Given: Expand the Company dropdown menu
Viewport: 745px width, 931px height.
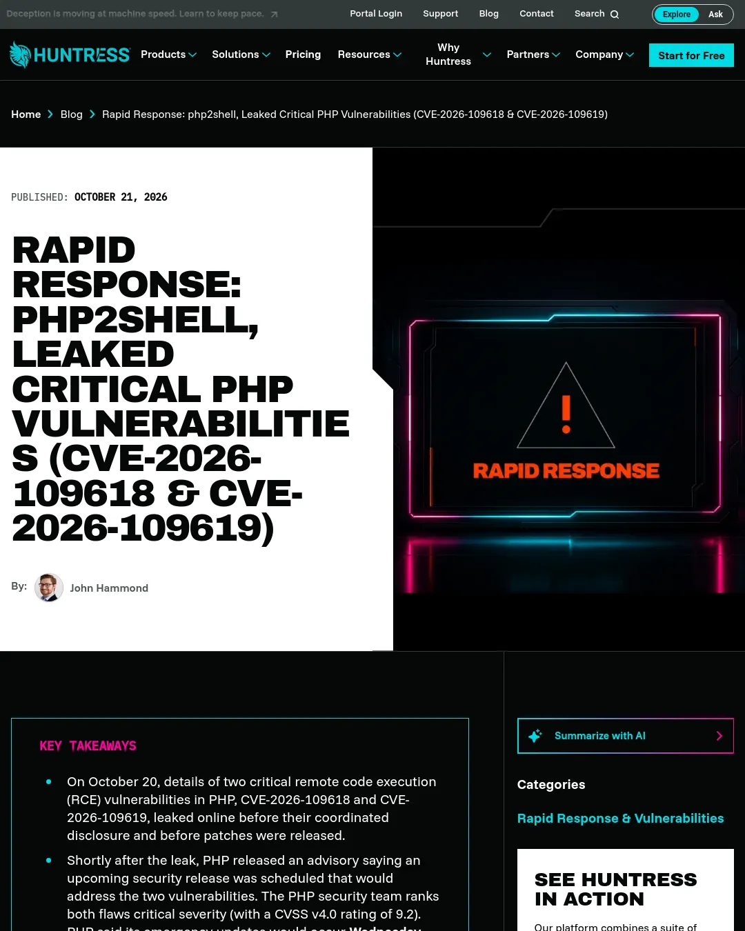Looking at the screenshot, I should (605, 54).
